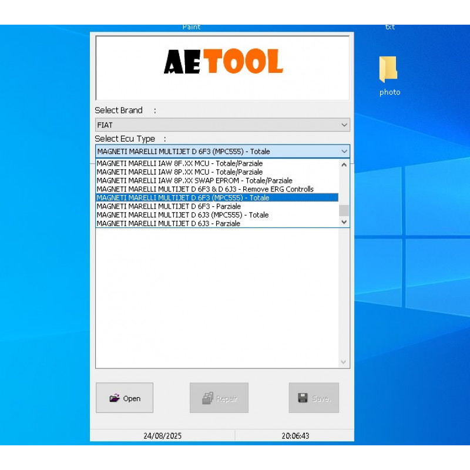Select "MAGNETI MARELLI MULTIJET D 6J3 (MPC555) - Totale"
This screenshot has height=470, width=470.
182,215
